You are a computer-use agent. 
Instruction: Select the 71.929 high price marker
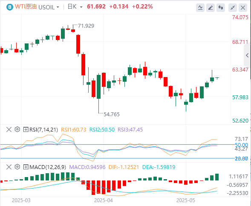point(86,26)
